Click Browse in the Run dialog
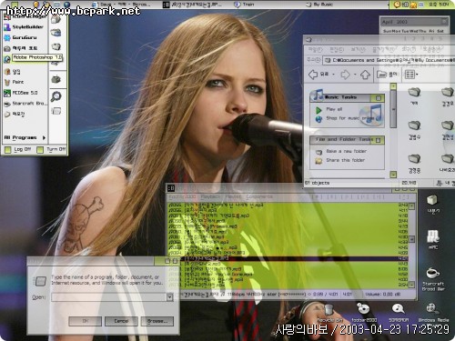This screenshot has width=455, height=341. click(157, 321)
